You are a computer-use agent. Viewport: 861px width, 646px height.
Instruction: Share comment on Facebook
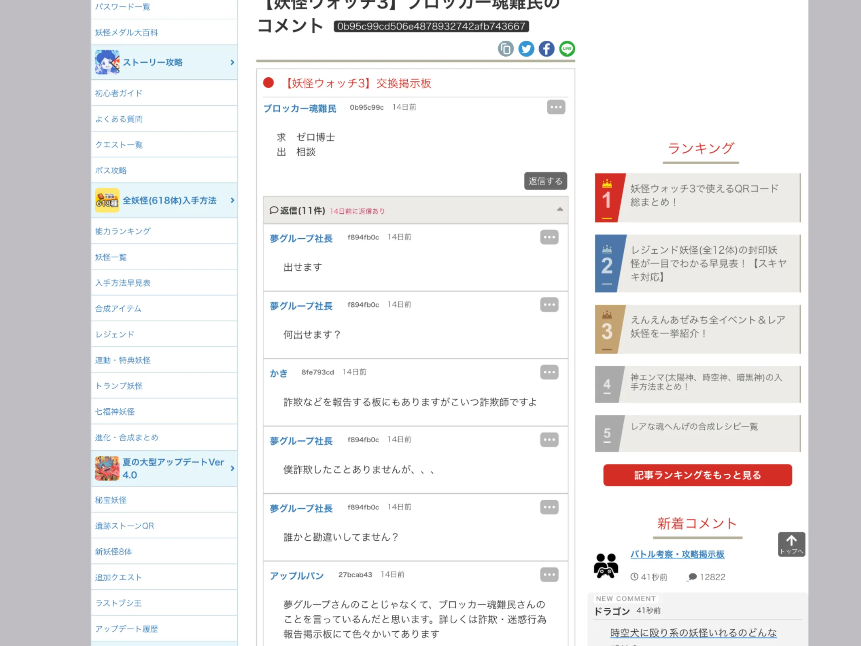(546, 49)
